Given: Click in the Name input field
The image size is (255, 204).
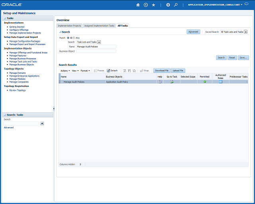Looking at the screenshot, I should click(96, 47).
